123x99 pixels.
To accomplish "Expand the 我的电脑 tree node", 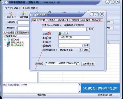I will pos(5,40).
